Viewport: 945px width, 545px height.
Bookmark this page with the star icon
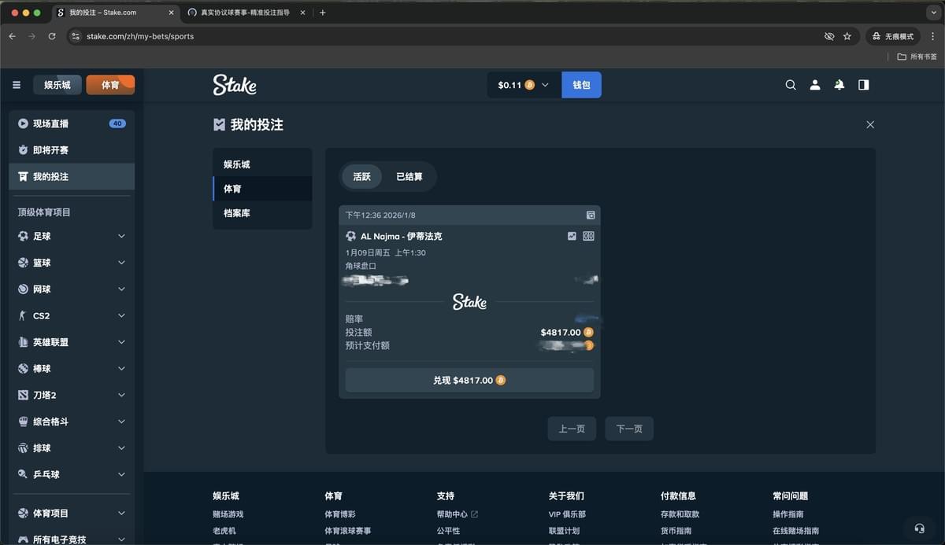(847, 36)
